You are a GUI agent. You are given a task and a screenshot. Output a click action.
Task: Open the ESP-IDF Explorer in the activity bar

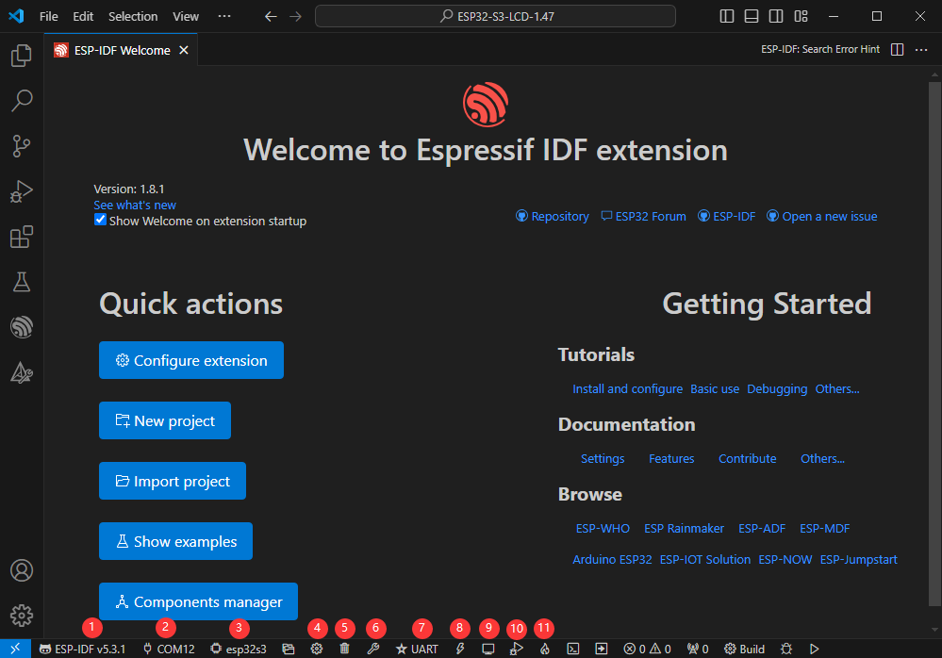pos(21,327)
